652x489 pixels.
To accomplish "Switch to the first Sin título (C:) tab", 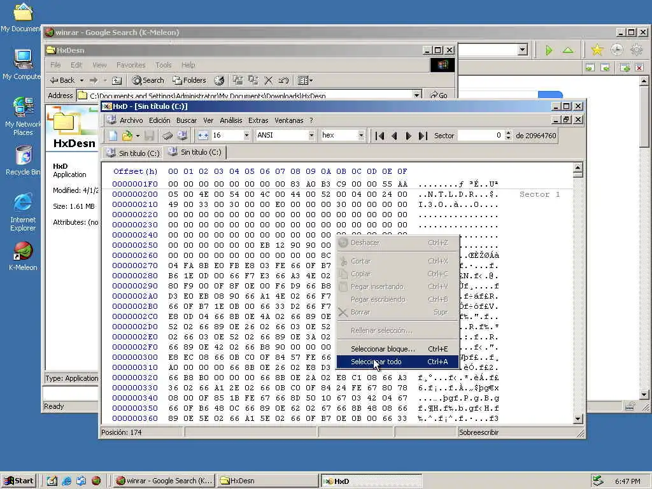I will point(132,153).
